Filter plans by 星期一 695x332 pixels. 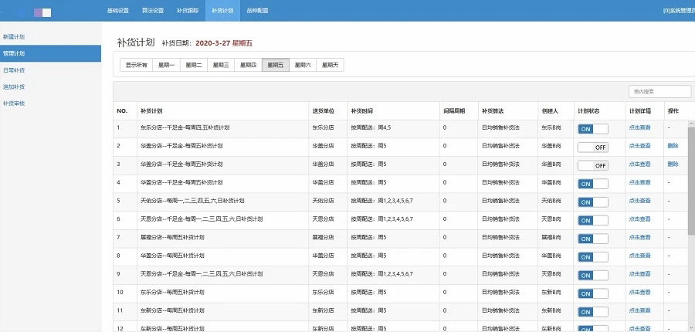[x=166, y=65]
